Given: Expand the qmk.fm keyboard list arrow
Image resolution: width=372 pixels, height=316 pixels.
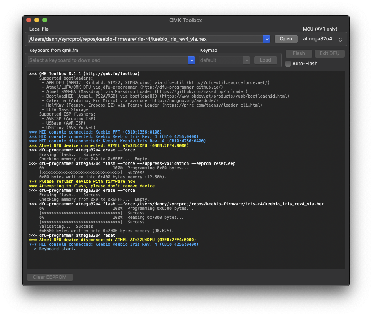Looking at the screenshot, I should coord(191,60).
